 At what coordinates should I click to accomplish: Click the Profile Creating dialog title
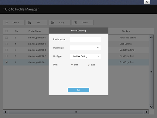(x=78, y=30)
